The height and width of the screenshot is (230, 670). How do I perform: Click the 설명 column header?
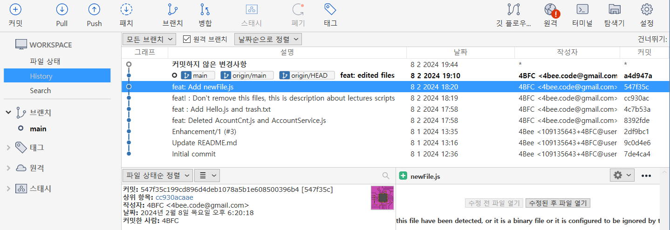click(287, 52)
